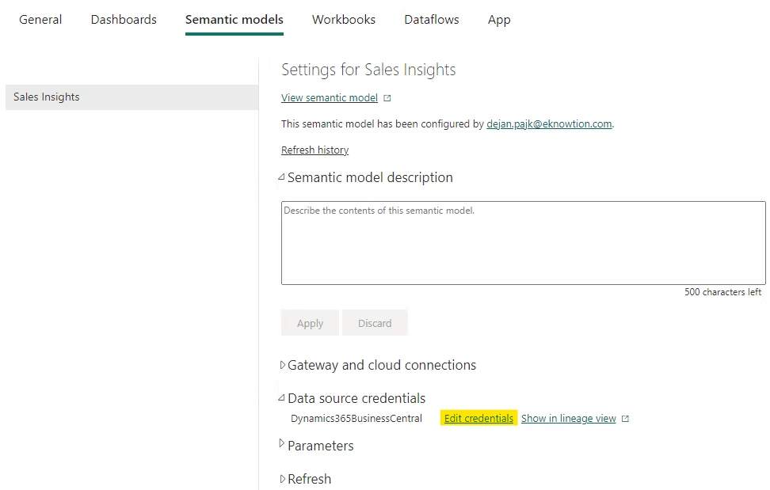Viewport: 770px width, 490px height.
Task: Open the Dashboards tab
Action: pyautogui.click(x=124, y=20)
